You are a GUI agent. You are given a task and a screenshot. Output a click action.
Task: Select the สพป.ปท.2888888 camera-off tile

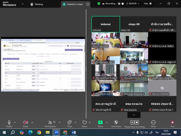point(162,88)
